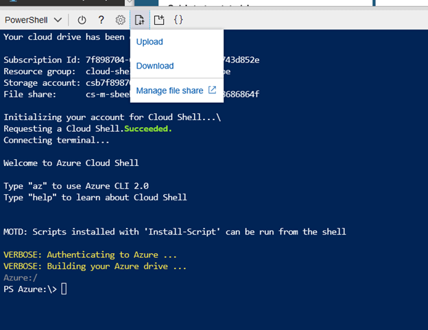
Task: Open help via the question mark icon
Action: [101, 20]
